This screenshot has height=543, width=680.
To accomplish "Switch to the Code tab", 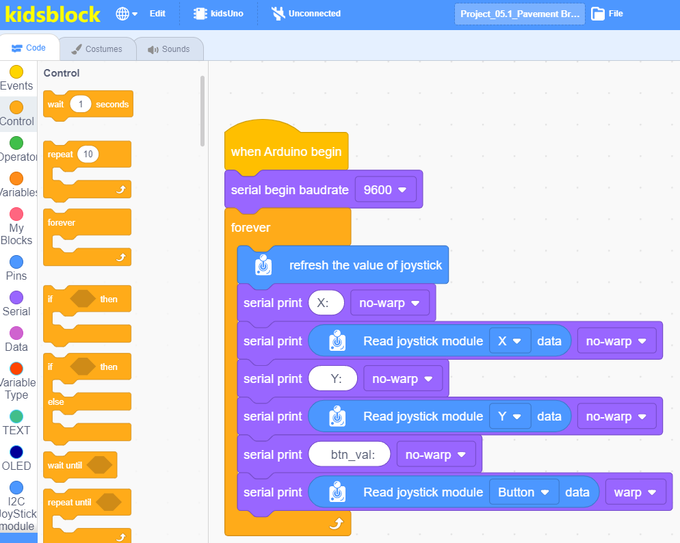I will [29, 48].
